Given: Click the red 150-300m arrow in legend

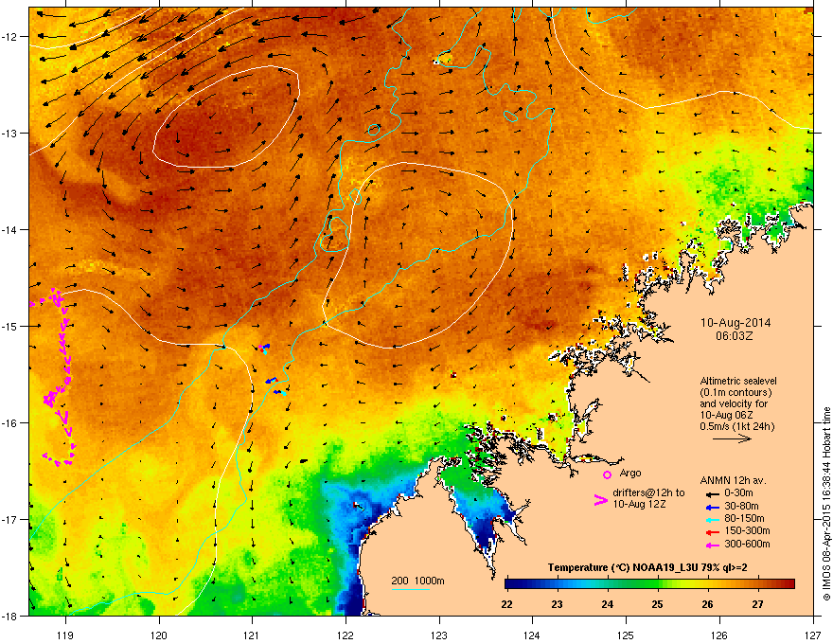Looking at the screenshot, I should click(713, 532).
